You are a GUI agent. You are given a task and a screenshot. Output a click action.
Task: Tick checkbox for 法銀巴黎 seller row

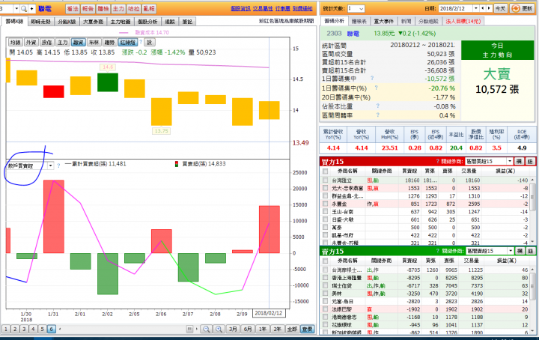point(325,309)
